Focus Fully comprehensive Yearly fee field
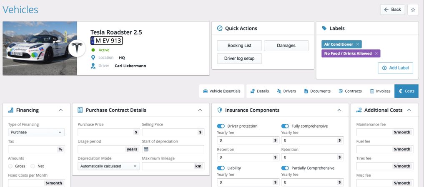Image resolution: width=424 pixels, height=187 pixels. pyautogui.click(x=313, y=140)
